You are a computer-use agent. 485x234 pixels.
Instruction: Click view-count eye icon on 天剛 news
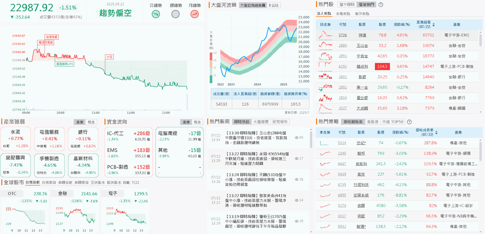[296, 179]
